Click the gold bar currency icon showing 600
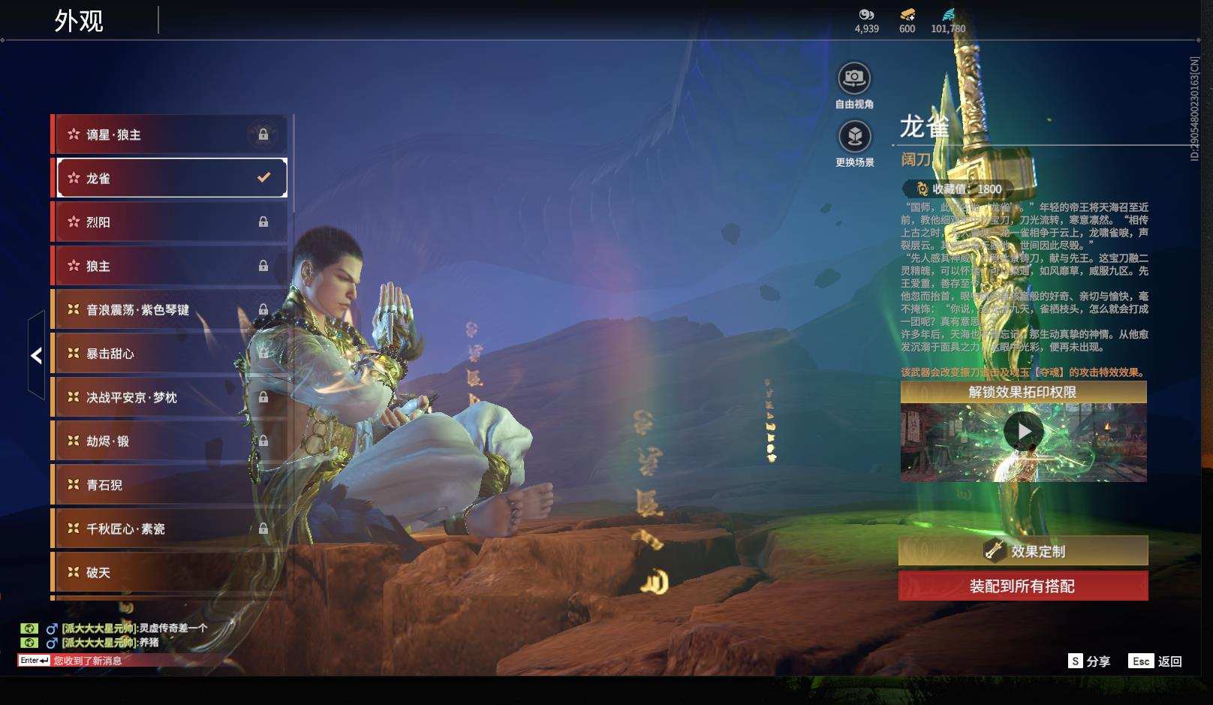The height and width of the screenshot is (705, 1213). point(907,14)
